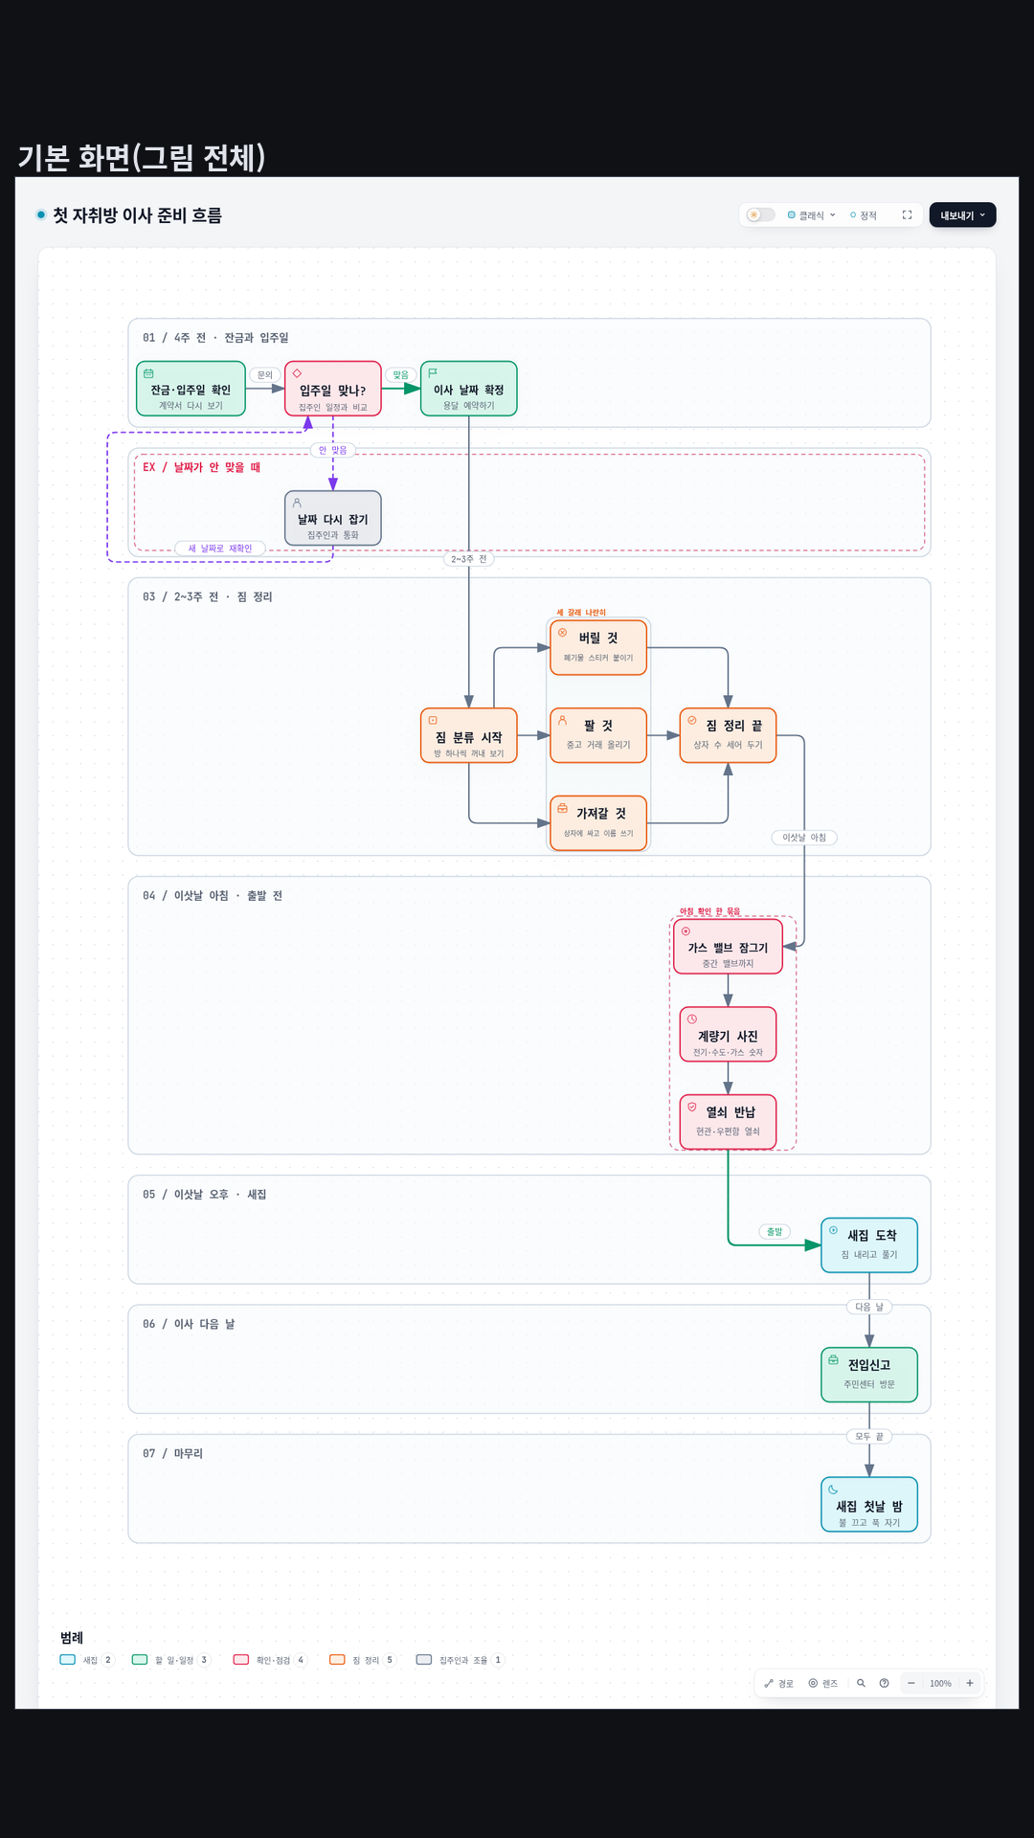Viewport: 1034px width, 1838px height.
Task: Click the 새 날짜로 재확인 edge label
Action: click(x=220, y=549)
